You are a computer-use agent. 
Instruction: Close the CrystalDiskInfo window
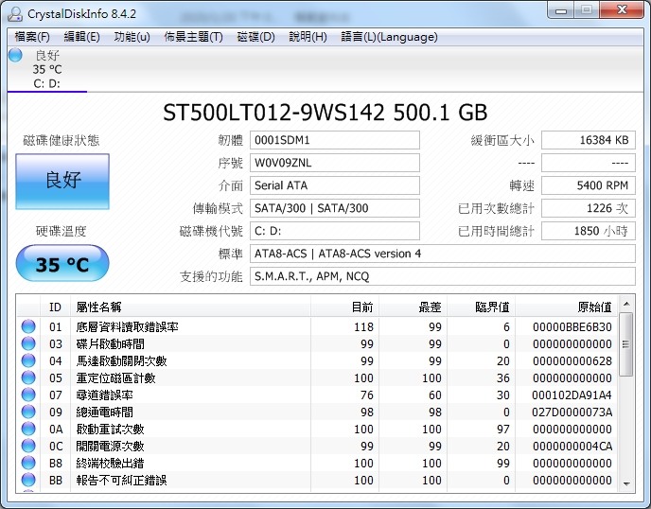(622, 10)
